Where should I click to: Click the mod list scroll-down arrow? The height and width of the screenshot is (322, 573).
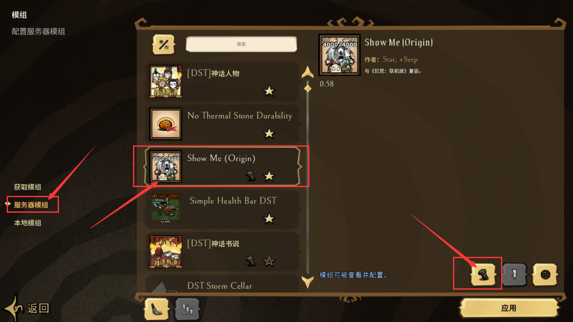(308, 281)
